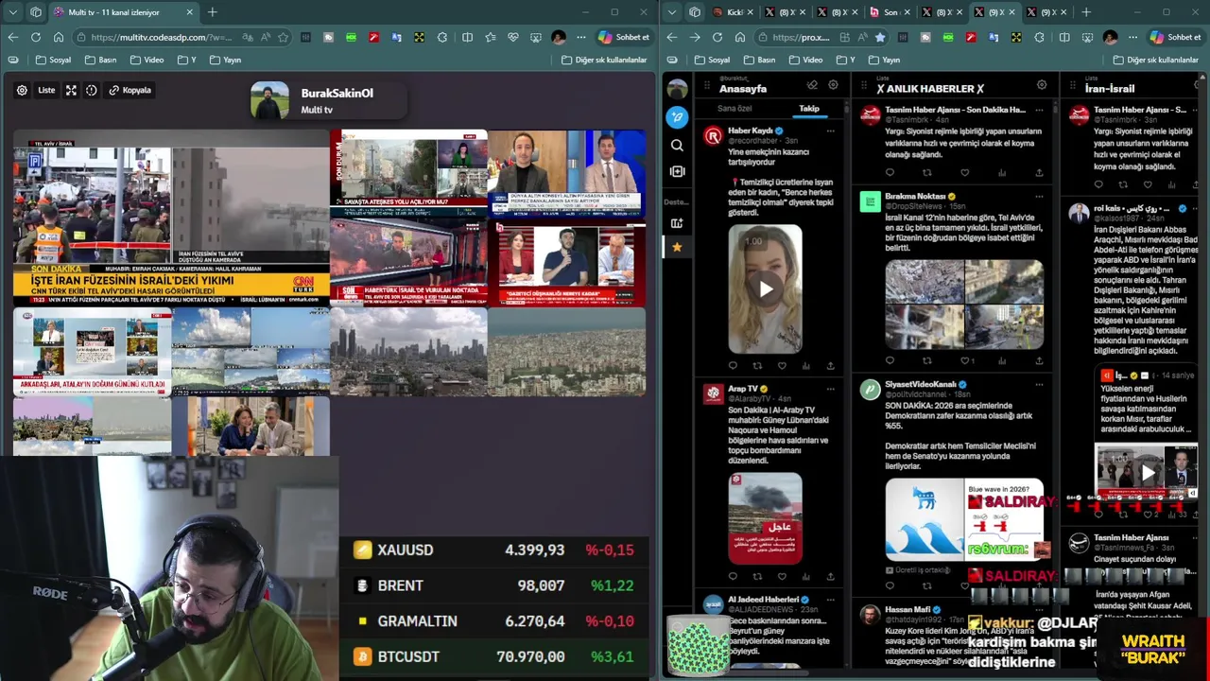Switch to the Kick tab in right browser
The image size is (1210, 681).
[733, 12]
